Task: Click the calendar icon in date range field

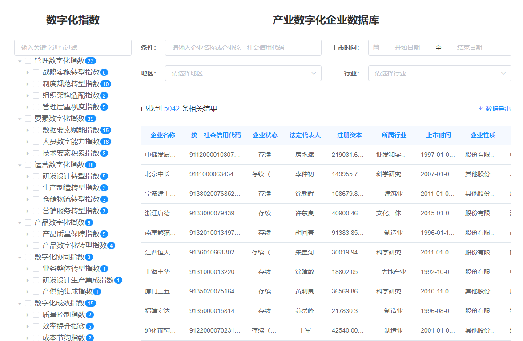Action: [x=376, y=48]
